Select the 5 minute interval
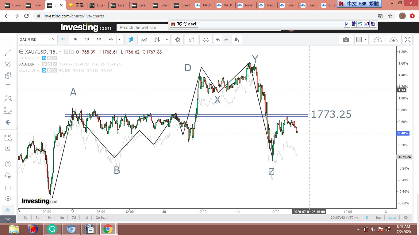This screenshot has height=235, width=419. (53, 39)
